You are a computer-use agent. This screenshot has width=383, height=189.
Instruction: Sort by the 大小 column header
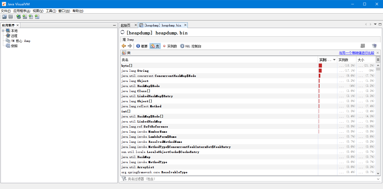coord(366,60)
